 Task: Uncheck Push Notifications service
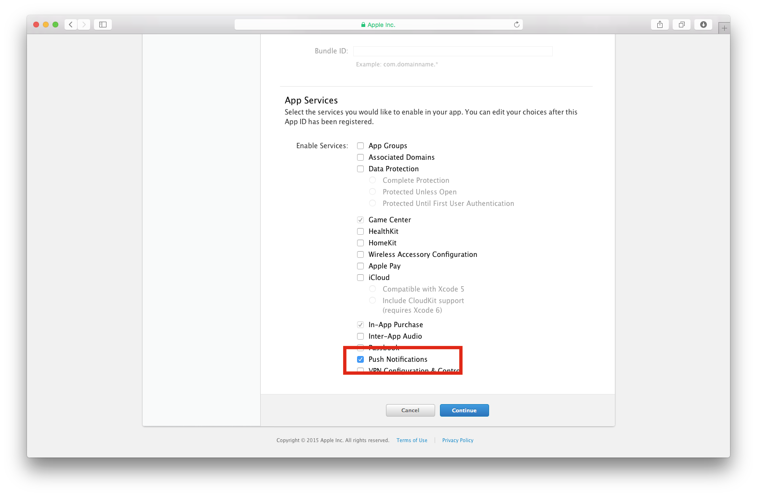[x=360, y=359]
